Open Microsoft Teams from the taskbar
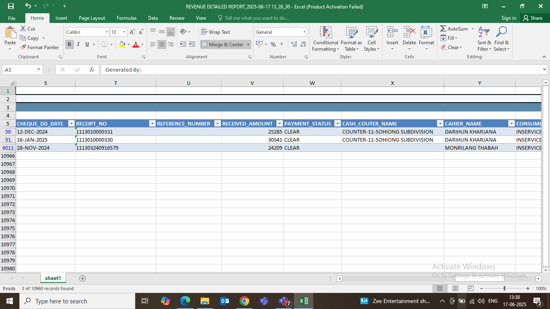 click(x=264, y=301)
